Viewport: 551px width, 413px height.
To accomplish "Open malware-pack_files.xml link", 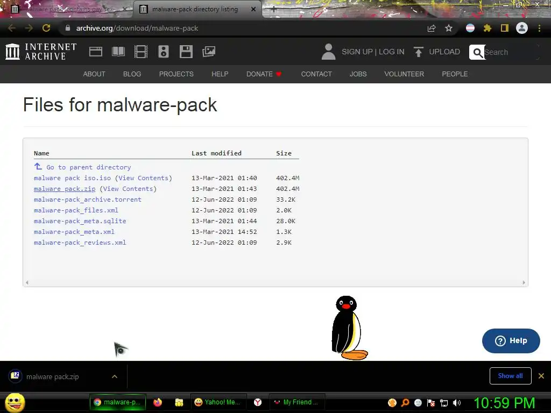I will coord(76,210).
